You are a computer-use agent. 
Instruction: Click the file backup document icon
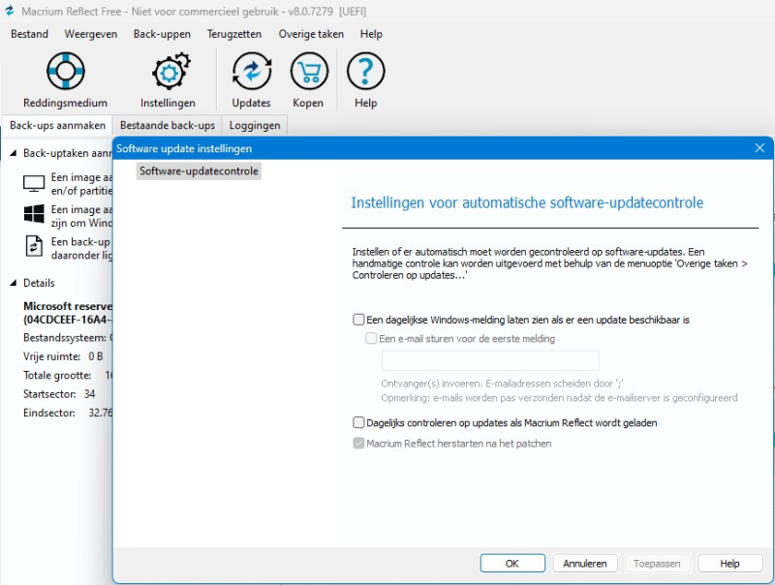(34, 246)
